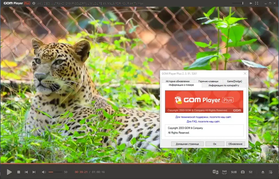Confirm the dialog with Ок
Viewport: 279px width, 179px height.
click(215, 144)
